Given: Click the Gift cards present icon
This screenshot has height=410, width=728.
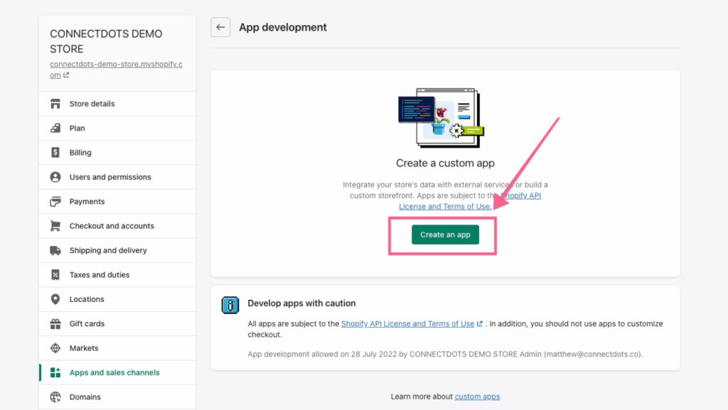Looking at the screenshot, I should [55, 324].
